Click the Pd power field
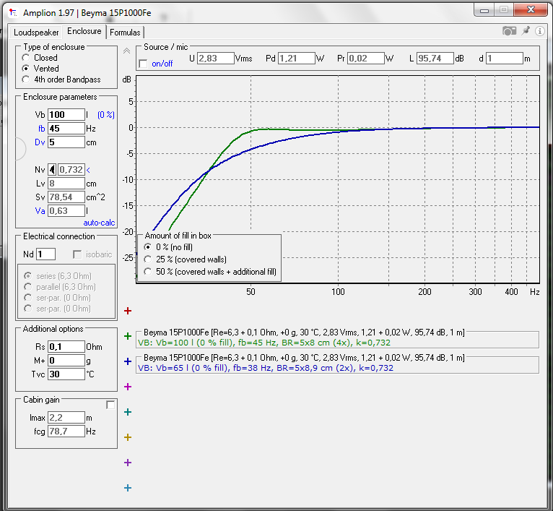 pyautogui.click(x=297, y=59)
